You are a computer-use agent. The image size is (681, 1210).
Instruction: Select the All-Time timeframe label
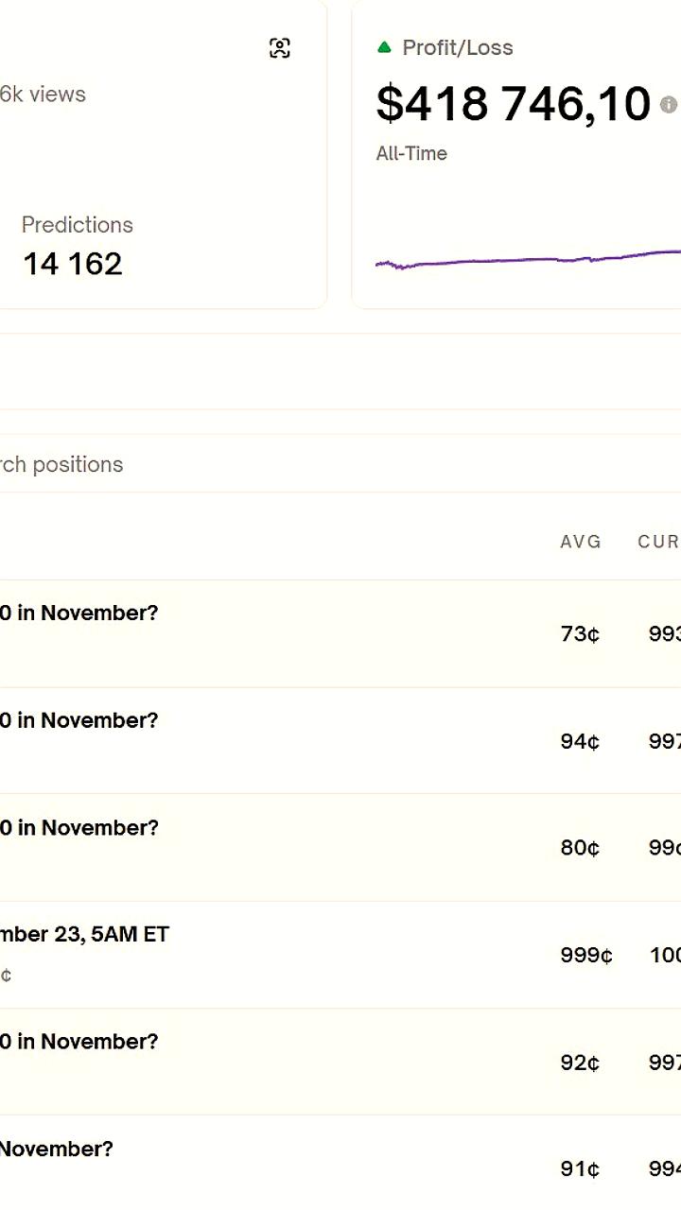410,153
